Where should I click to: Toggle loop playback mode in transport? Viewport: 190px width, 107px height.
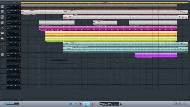click(71, 104)
